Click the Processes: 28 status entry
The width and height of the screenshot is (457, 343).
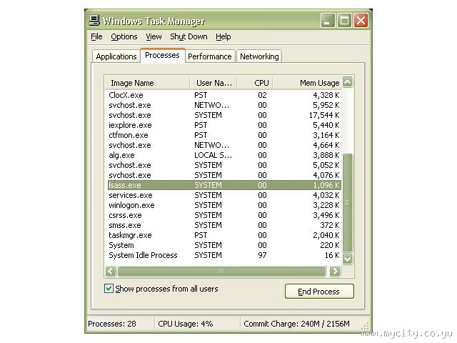coord(112,324)
